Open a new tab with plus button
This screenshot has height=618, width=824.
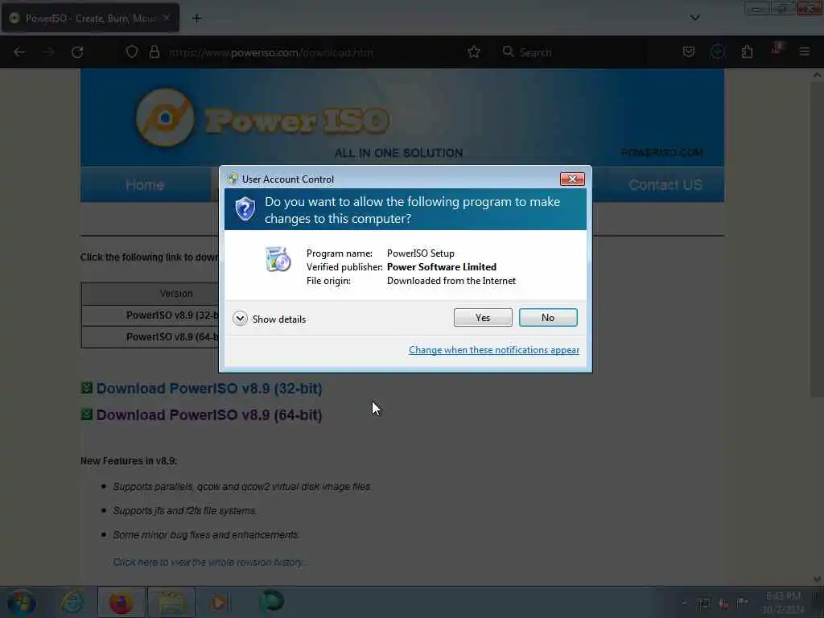196,18
